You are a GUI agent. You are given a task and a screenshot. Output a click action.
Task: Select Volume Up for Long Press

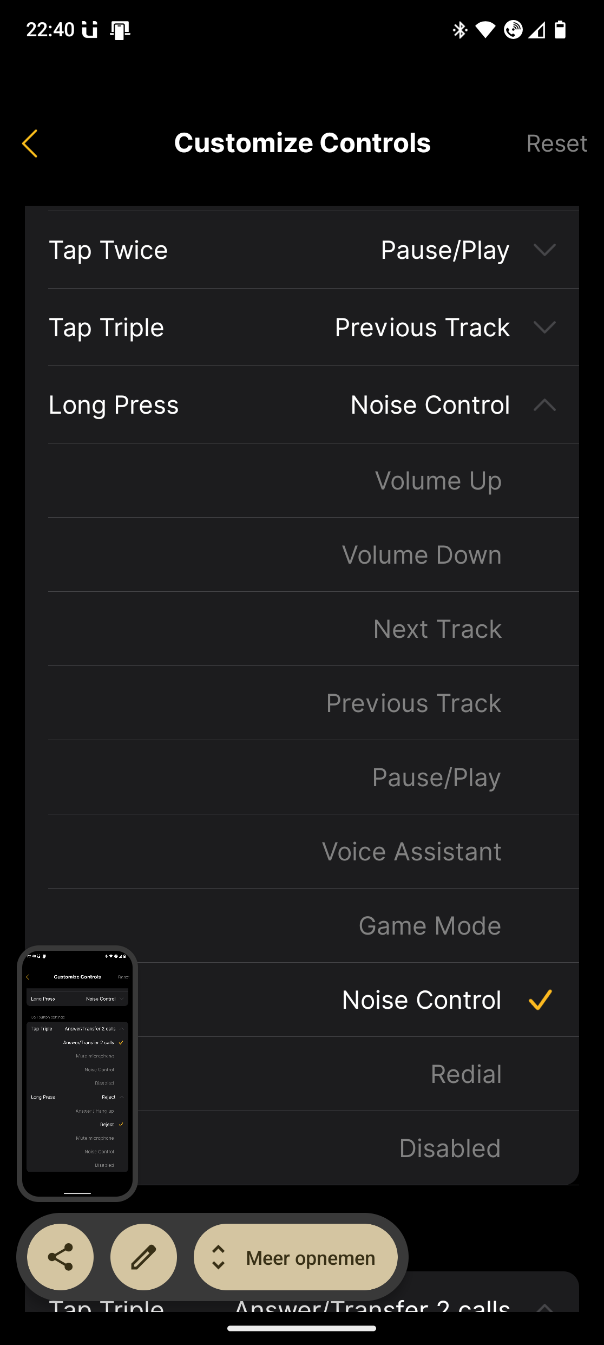[438, 481]
